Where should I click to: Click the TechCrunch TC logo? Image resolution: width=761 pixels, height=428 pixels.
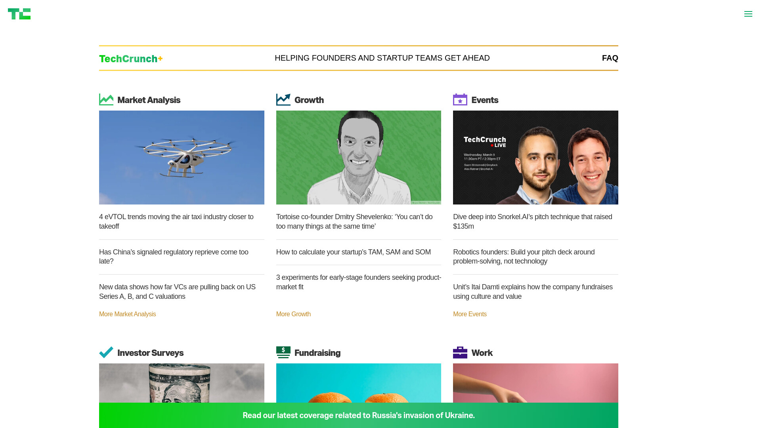click(x=19, y=14)
